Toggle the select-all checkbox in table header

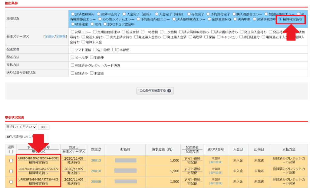point(11,152)
